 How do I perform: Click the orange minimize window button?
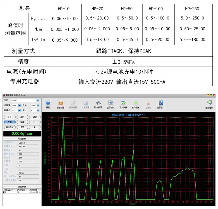pyautogui.click(x=208, y=95)
